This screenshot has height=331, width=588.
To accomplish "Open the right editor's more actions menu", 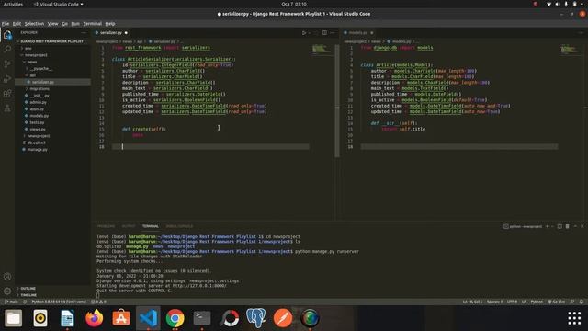I will pyautogui.click(x=581, y=33).
